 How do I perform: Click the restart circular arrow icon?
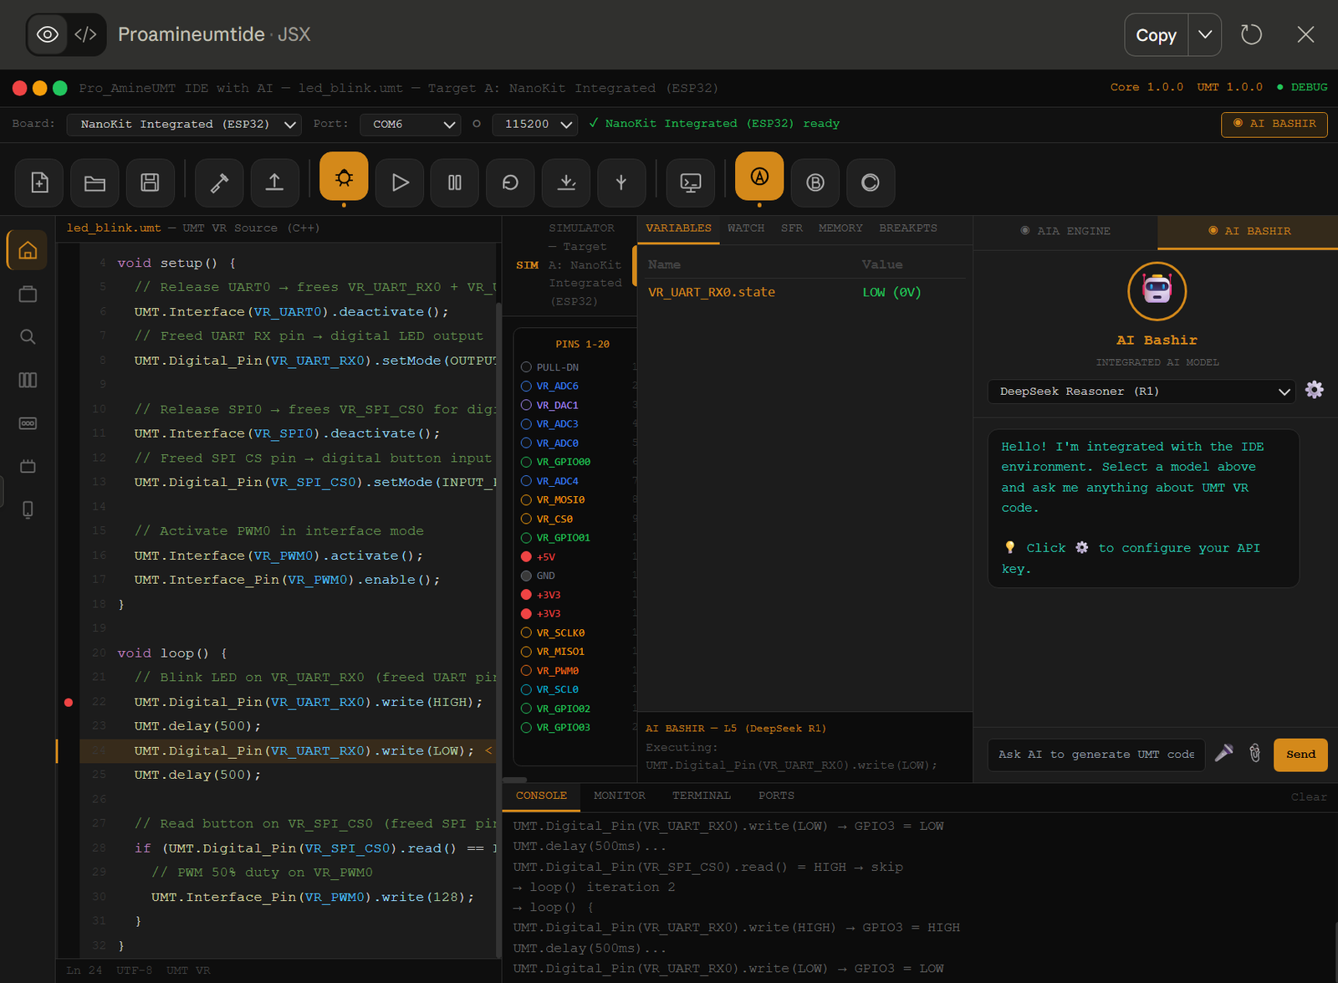click(x=510, y=182)
